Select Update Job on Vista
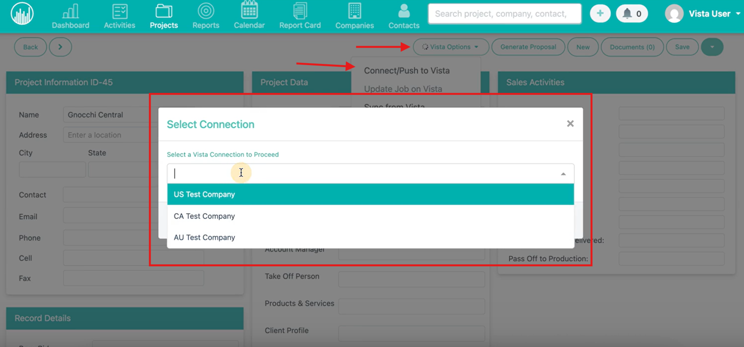Screen dimensions: 744x347 [403, 89]
